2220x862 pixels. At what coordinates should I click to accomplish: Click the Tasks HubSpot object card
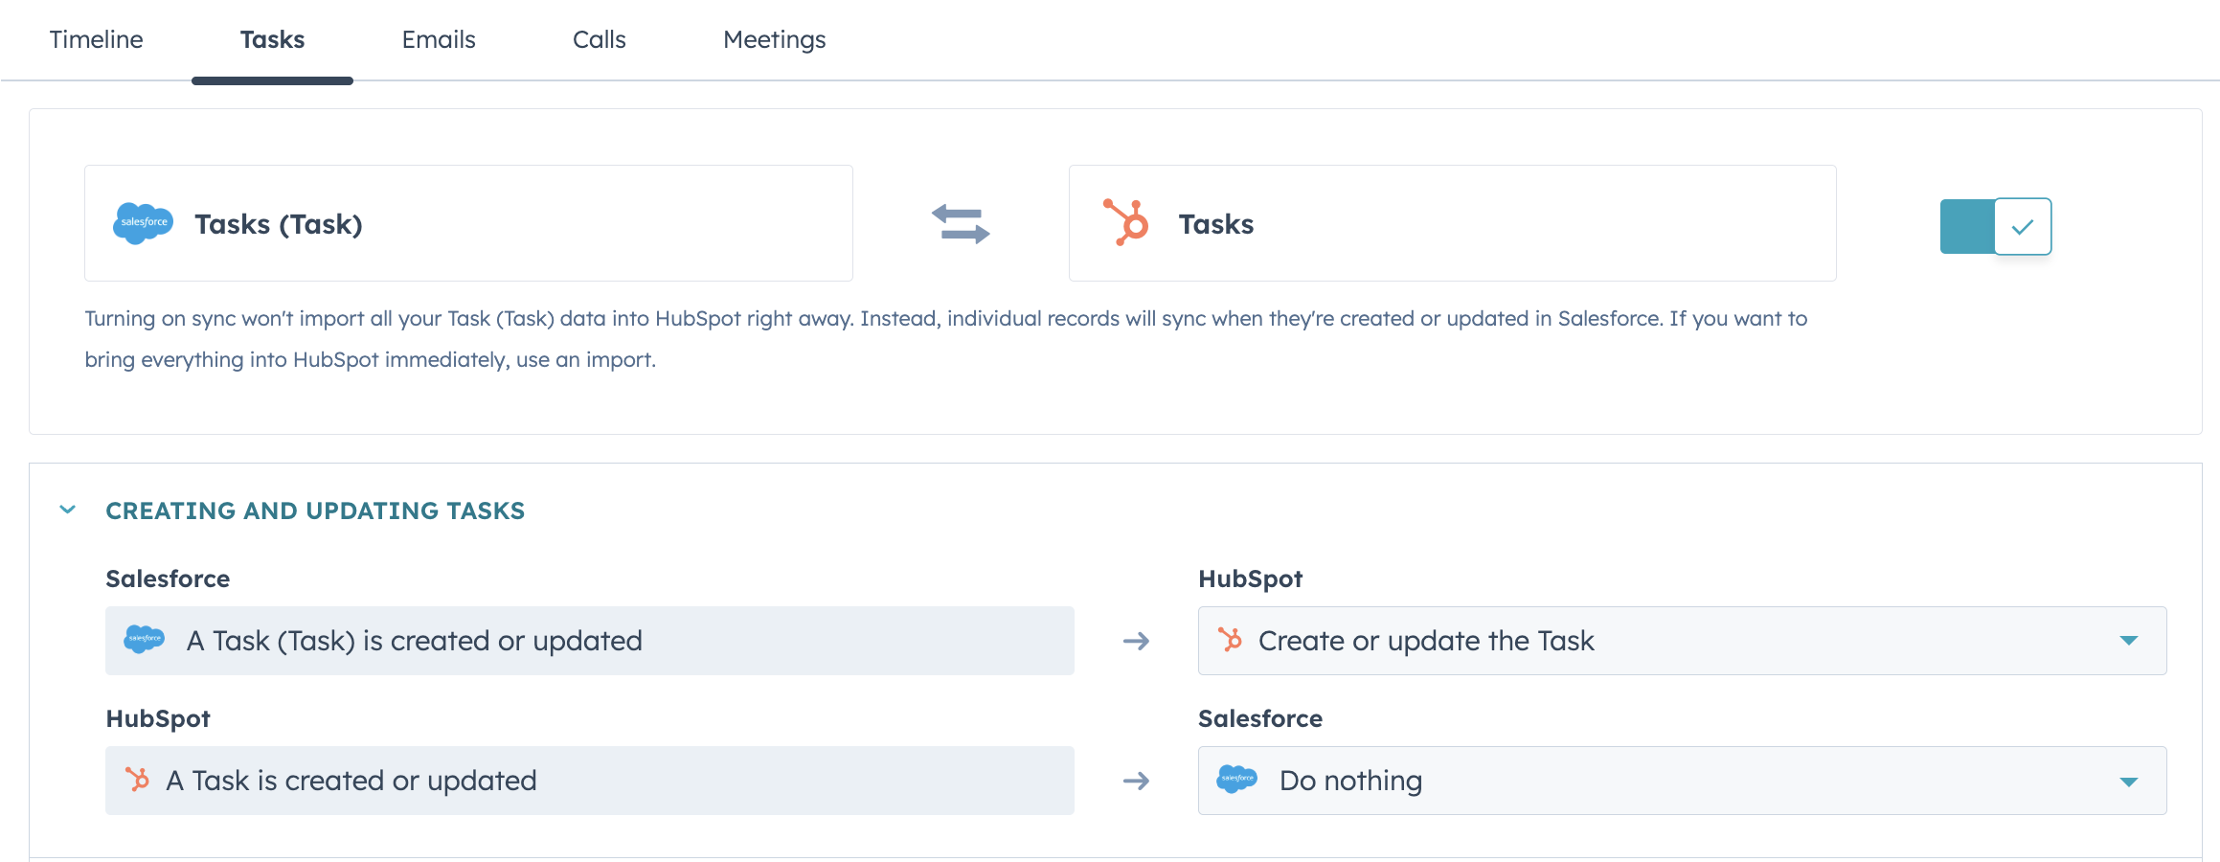click(1452, 223)
